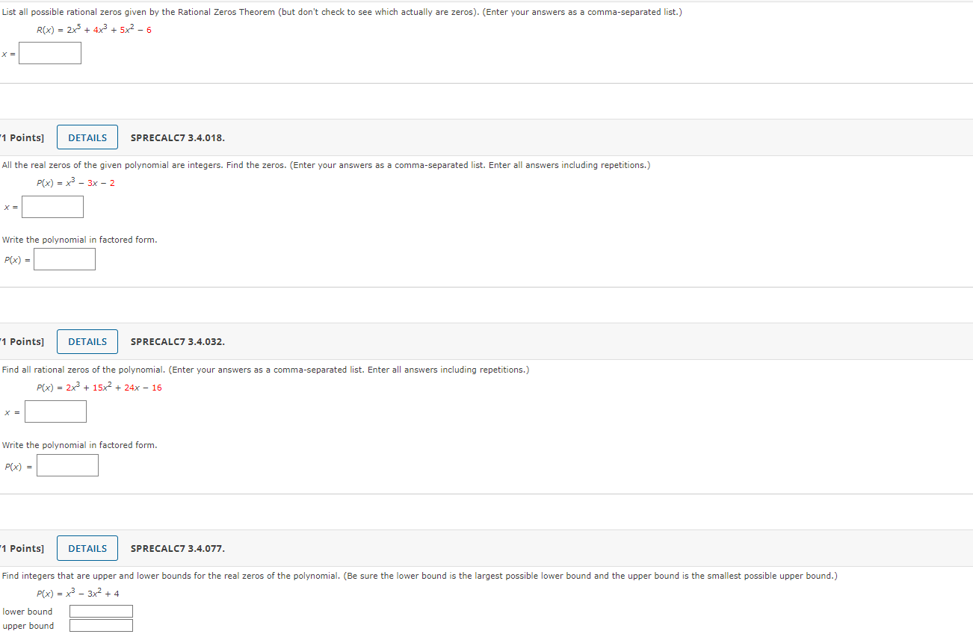
Task: Click the Points label beside question 3.4.032
Action: click(22, 342)
